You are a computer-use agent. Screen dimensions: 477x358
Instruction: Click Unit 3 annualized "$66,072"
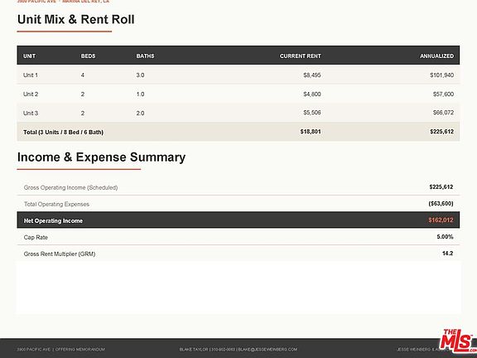tap(443, 113)
